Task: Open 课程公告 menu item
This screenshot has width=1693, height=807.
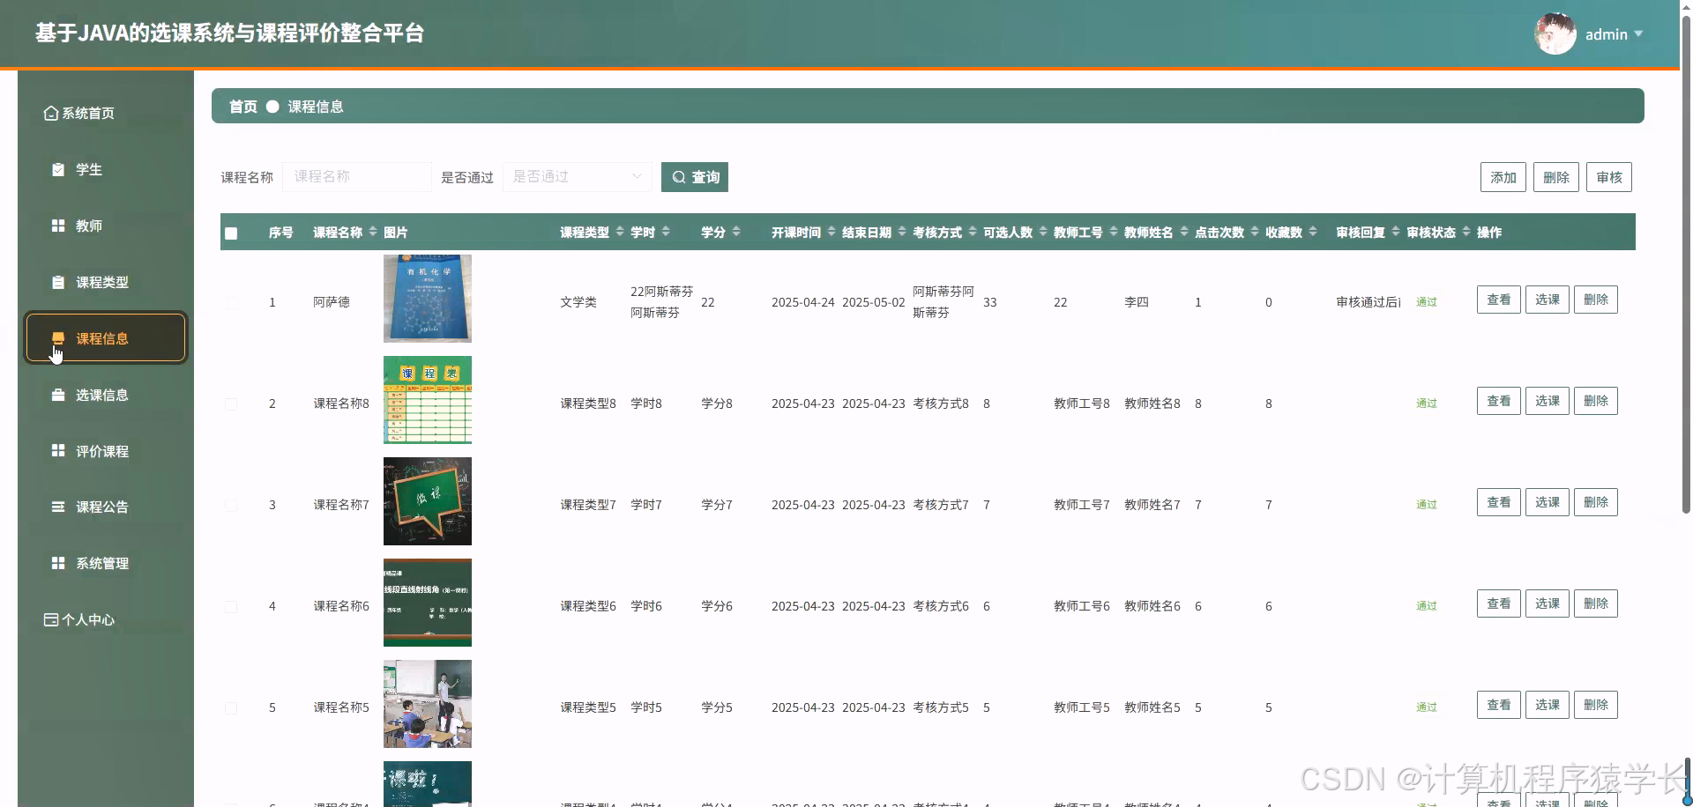Action: tap(106, 507)
